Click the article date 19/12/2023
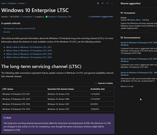 [15, 17]
